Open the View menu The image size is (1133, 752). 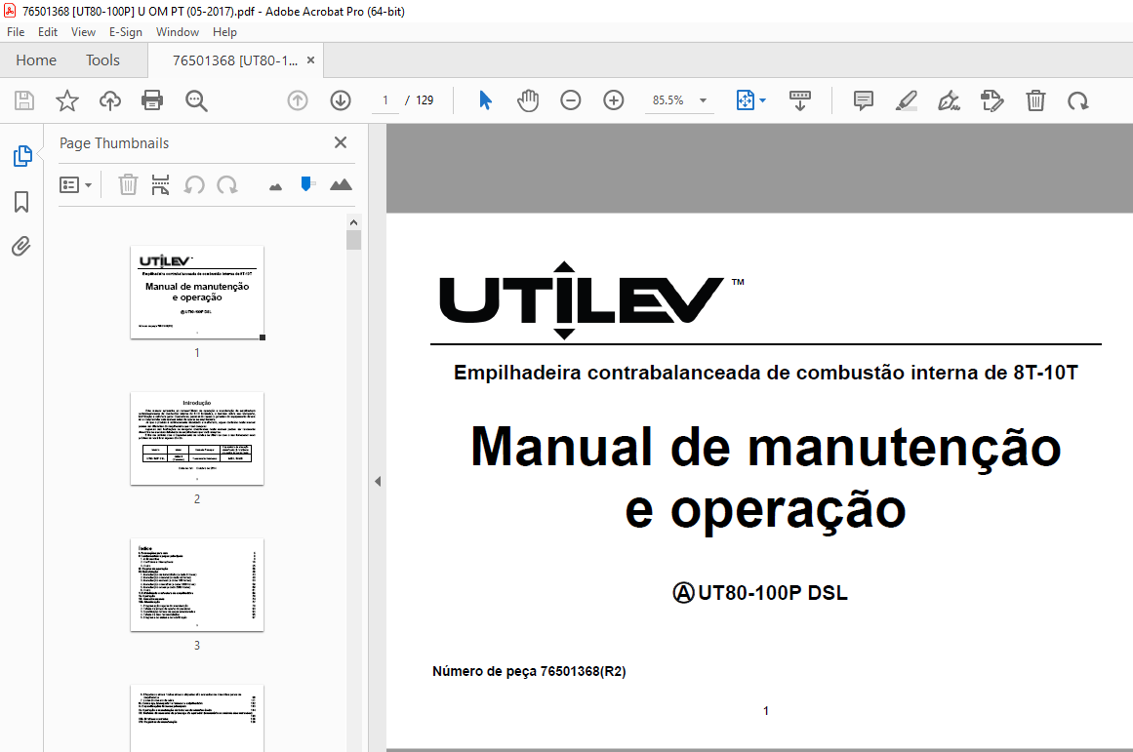[83, 32]
